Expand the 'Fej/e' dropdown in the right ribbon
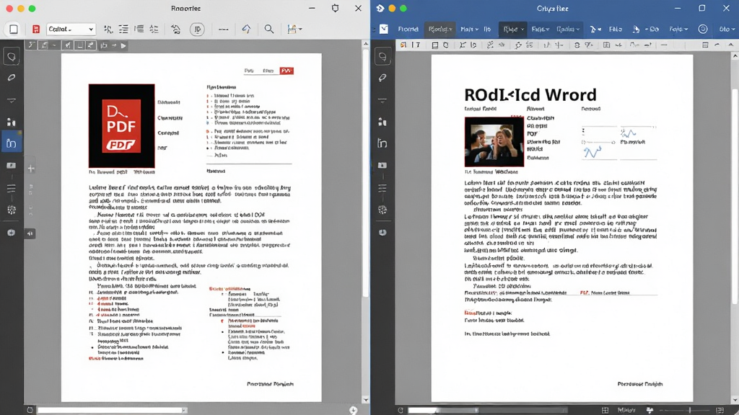The image size is (739, 415). point(678,29)
